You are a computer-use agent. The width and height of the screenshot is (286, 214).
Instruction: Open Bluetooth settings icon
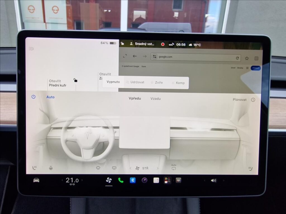tap(133, 180)
